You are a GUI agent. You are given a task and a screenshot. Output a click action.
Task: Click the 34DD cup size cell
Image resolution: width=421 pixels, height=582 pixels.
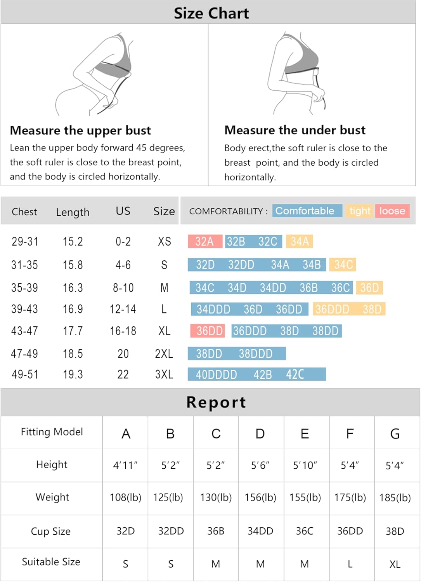260,531
